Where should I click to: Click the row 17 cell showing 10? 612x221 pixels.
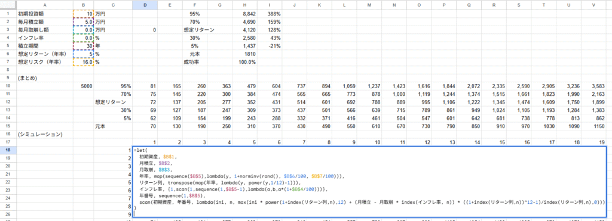tap(369, 142)
